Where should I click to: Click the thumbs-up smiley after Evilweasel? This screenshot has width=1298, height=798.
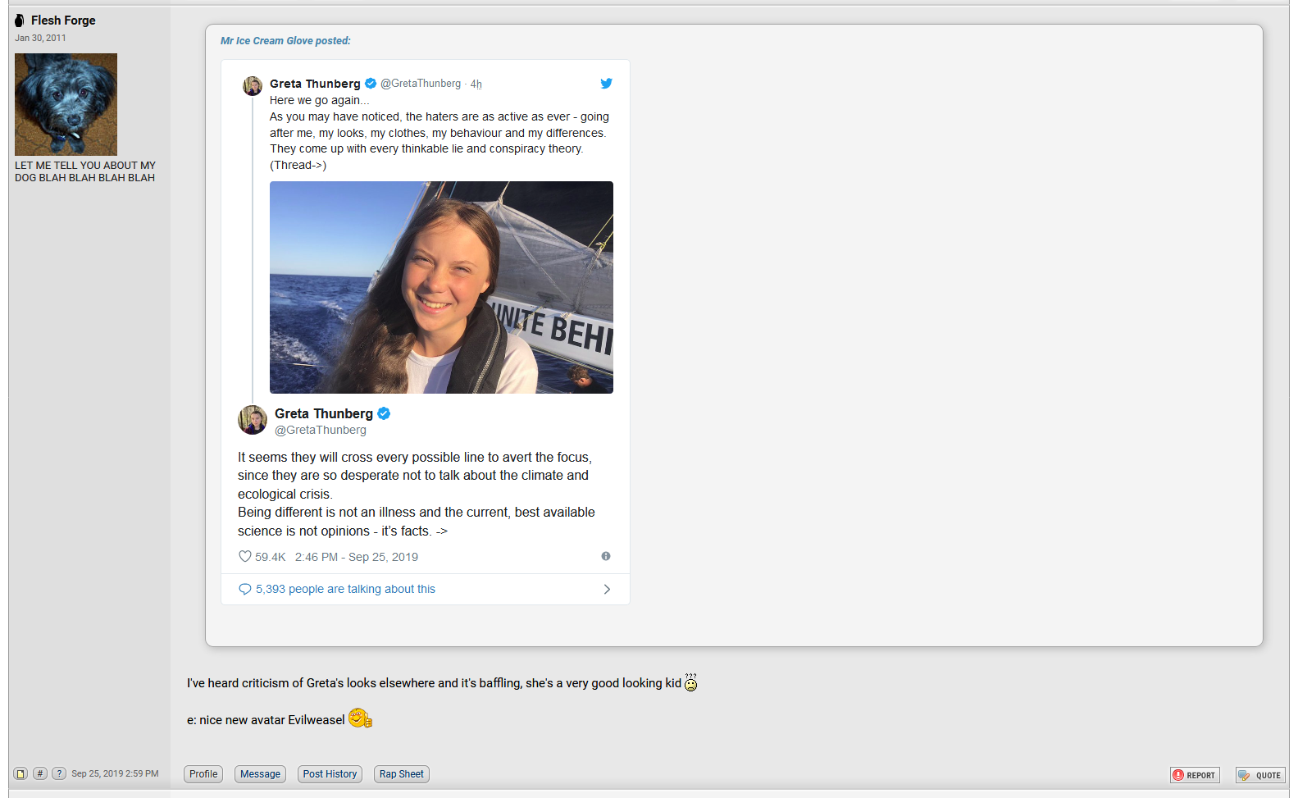click(x=360, y=718)
